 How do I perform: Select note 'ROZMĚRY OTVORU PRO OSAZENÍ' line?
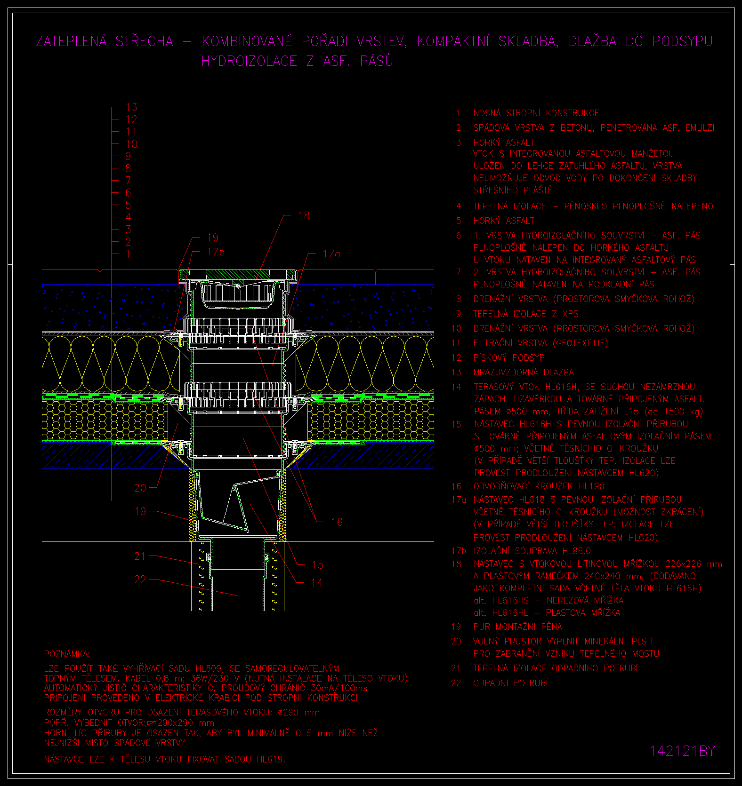(x=182, y=712)
